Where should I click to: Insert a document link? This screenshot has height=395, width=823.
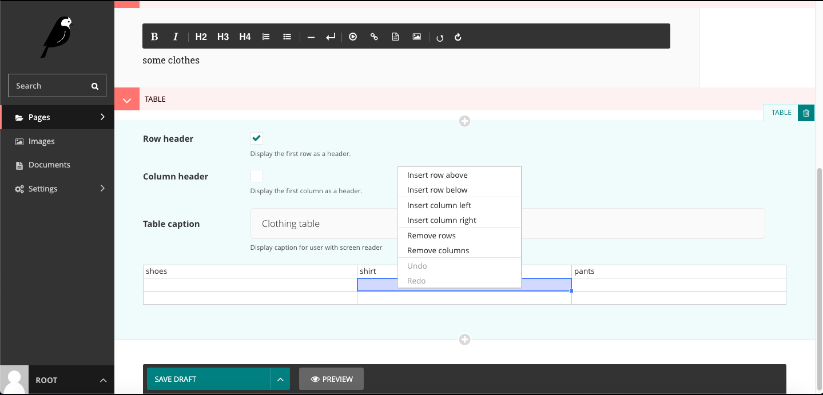(x=395, y=37)
